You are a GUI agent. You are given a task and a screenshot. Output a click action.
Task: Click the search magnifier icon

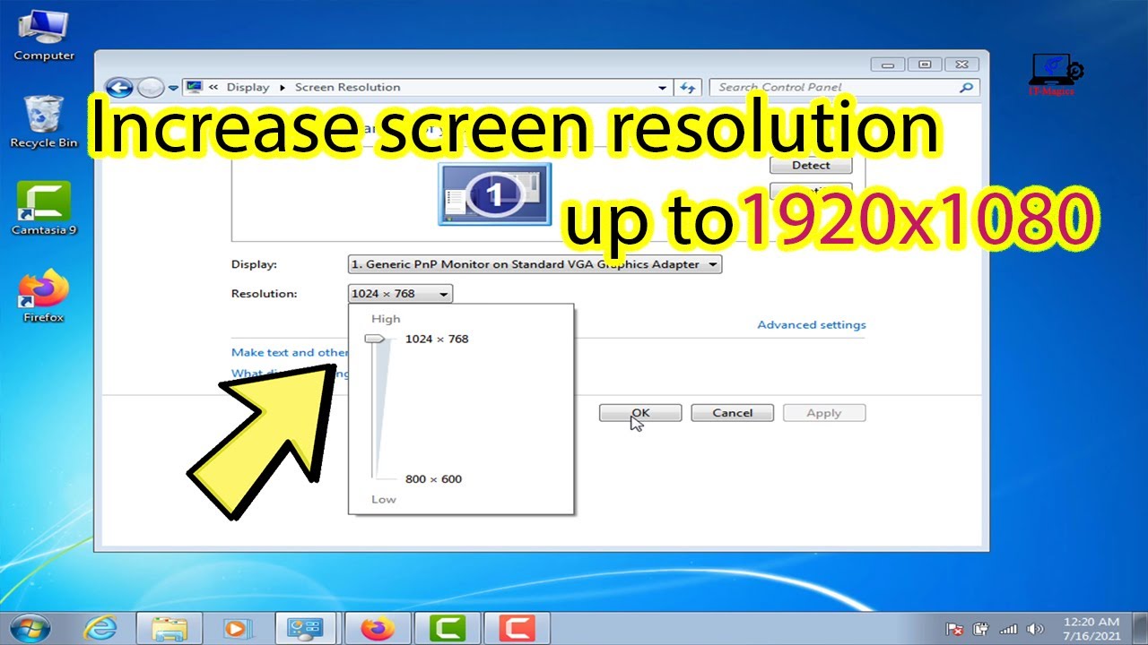click(966, 87)
